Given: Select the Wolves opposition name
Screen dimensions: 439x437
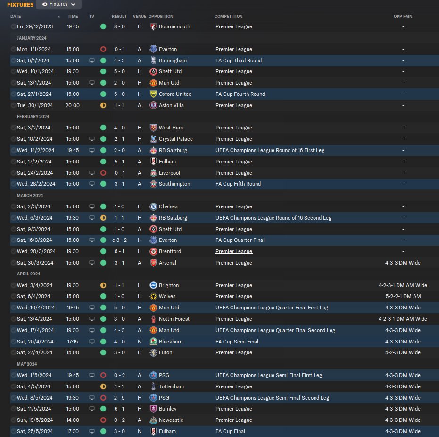Looking at the screenshot, I should 167,296.
